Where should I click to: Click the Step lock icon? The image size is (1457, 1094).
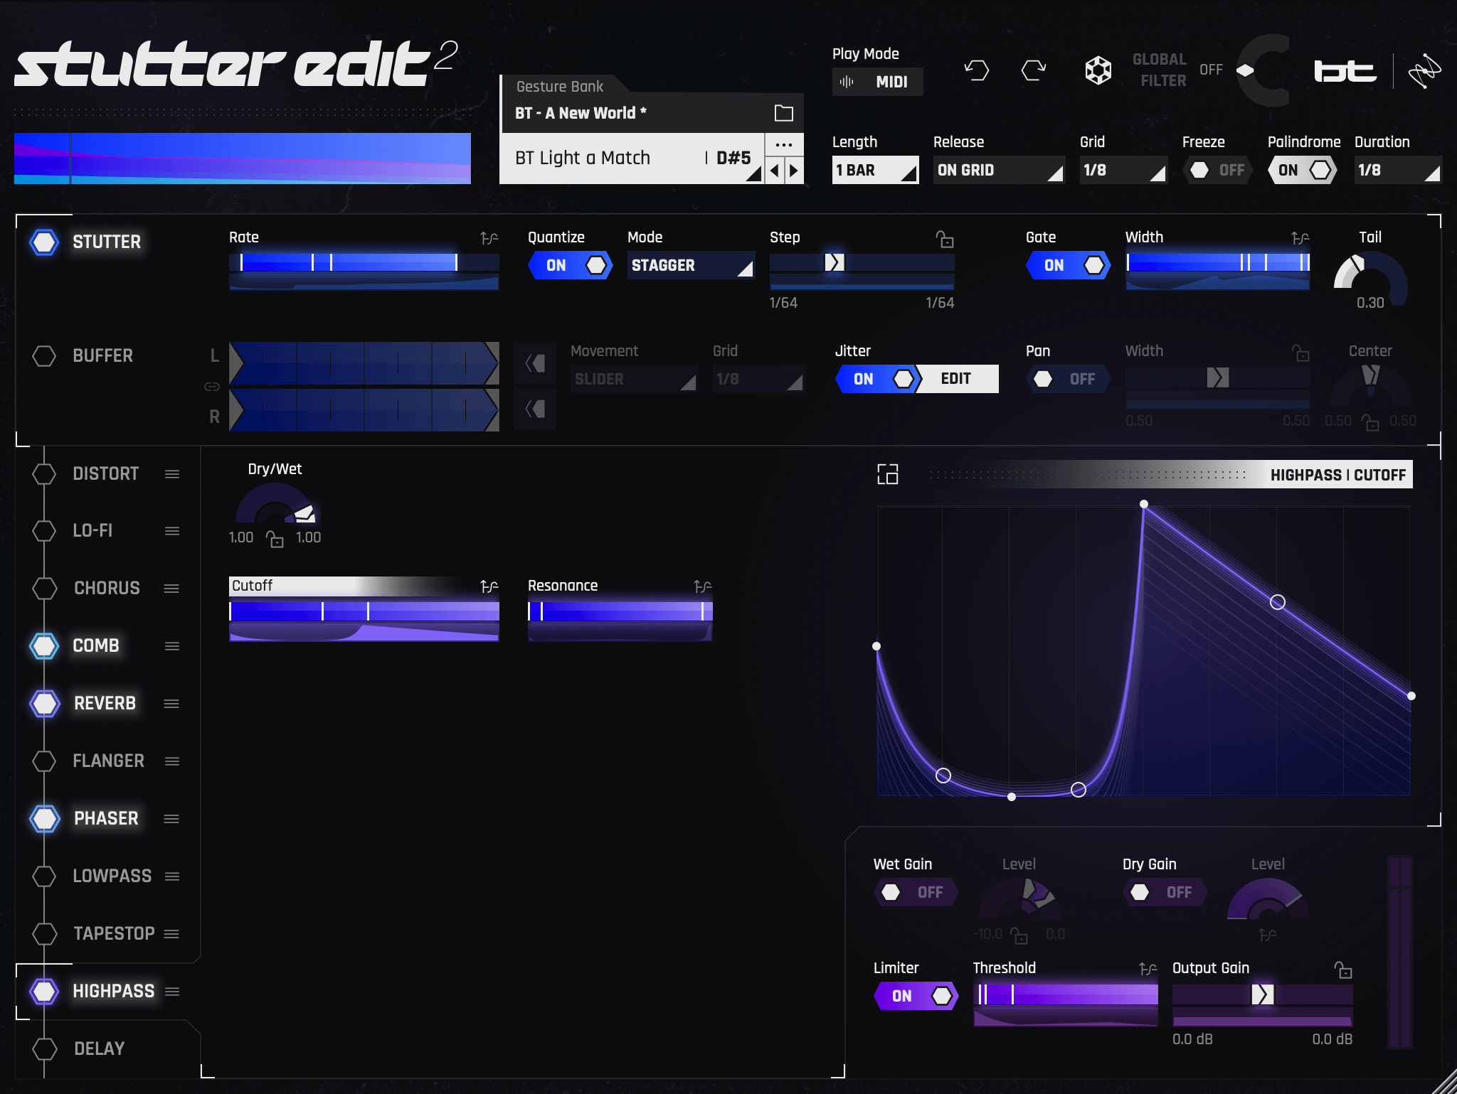(x=944, y=239)
